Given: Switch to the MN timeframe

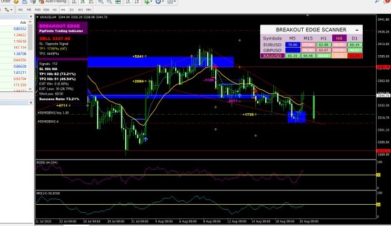Looking at the screenshot, I should pos(89,10).
